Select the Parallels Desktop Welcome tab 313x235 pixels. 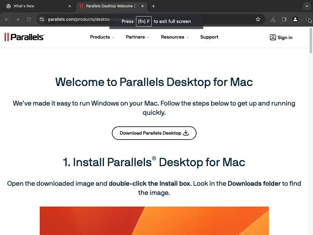(x=112, y=6)
